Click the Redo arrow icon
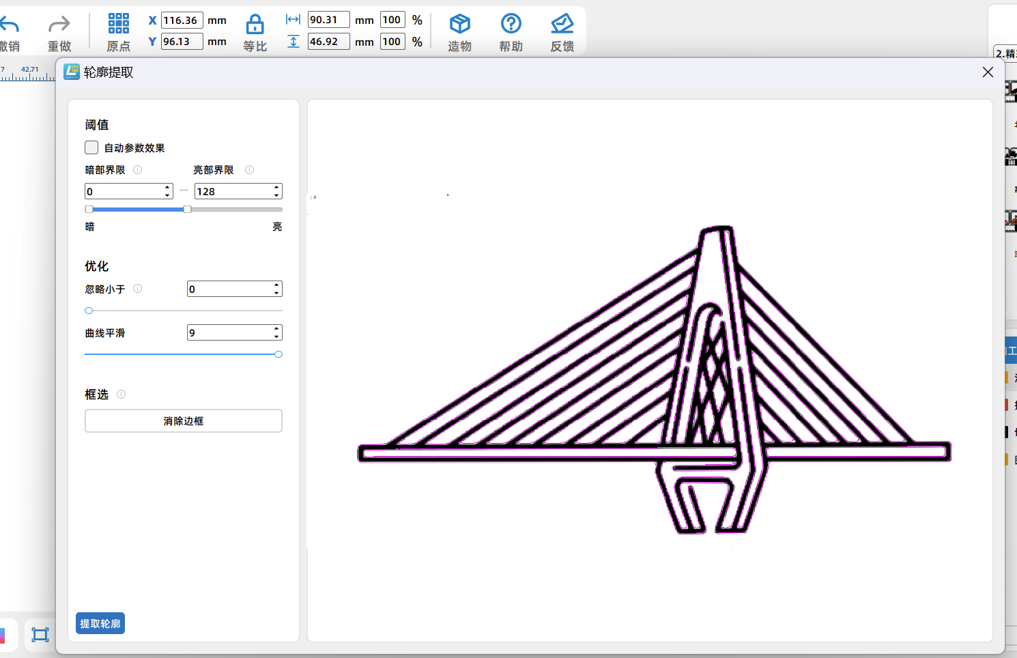Viewport: 1017px width, 658px height. [59, 25]
